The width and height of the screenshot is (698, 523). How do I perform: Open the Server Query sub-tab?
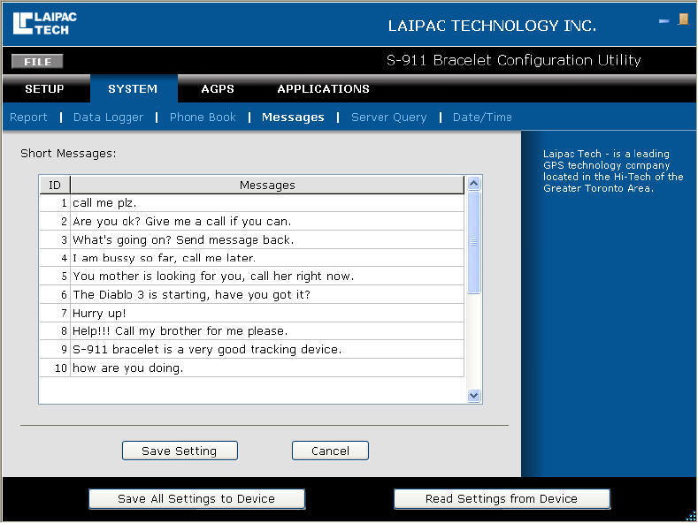click(x=388, y=117)
